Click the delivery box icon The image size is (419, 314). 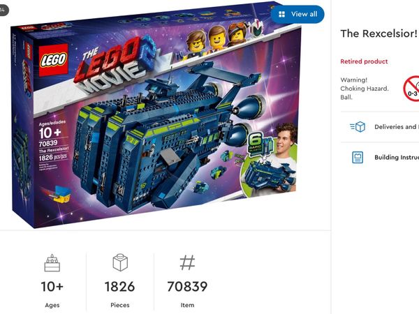click(x=358, y=127)
